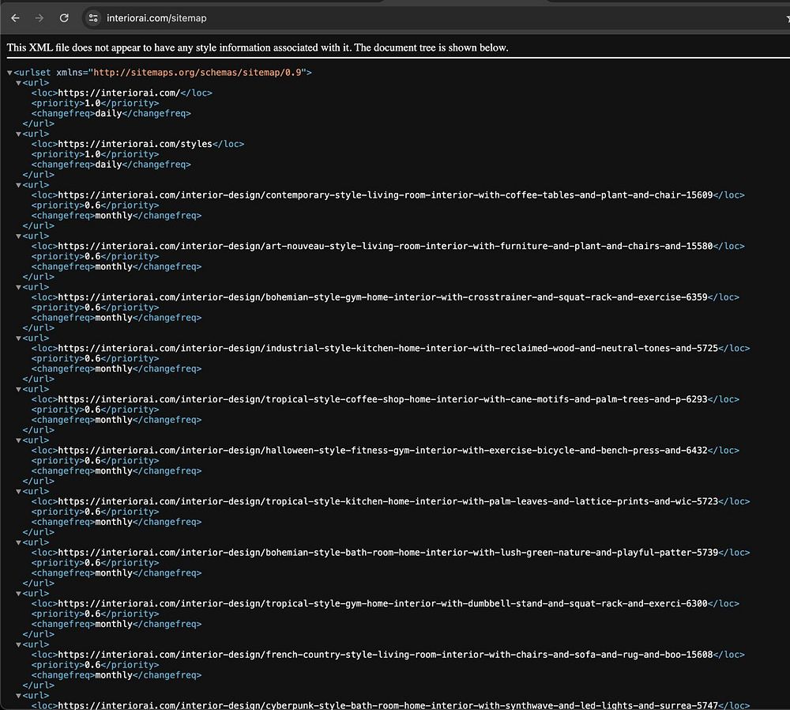
Task: Click the tropical-style-kitchen URL ending 5723
Action: 388,501
